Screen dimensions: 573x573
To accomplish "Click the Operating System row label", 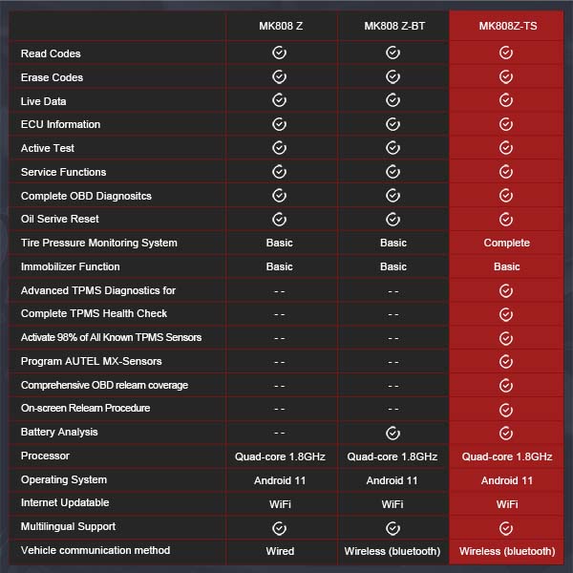I will [64, 479].
